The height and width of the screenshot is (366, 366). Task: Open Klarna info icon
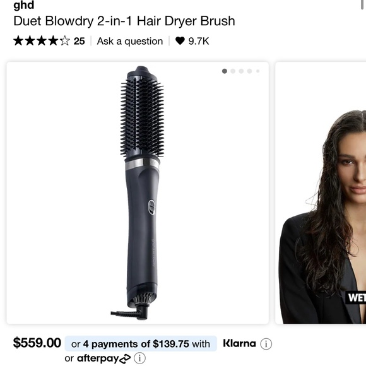[x=266, y=344]
